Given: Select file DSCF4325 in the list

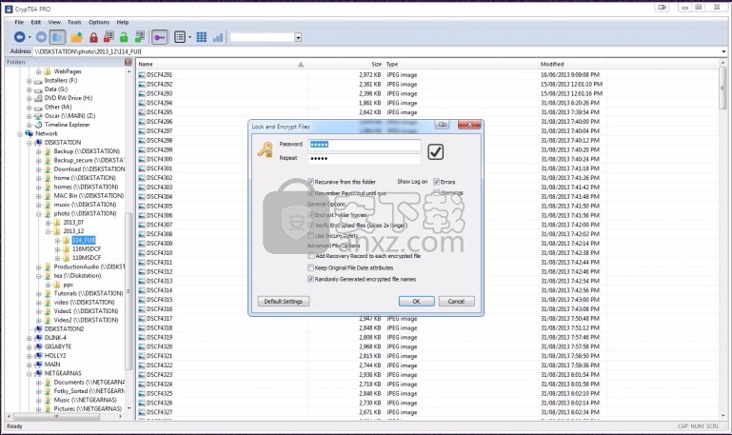Looking at the screenshot, I should (160, 393).
